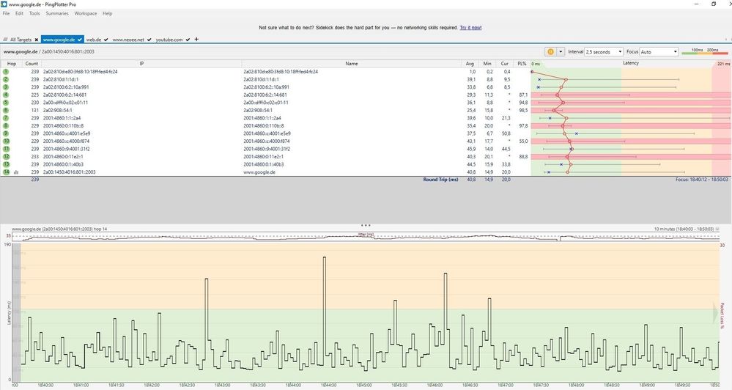The height and width of the screenshot is (390, 732).
Task: Select hop 6 green circle
Action: point(6,110)
